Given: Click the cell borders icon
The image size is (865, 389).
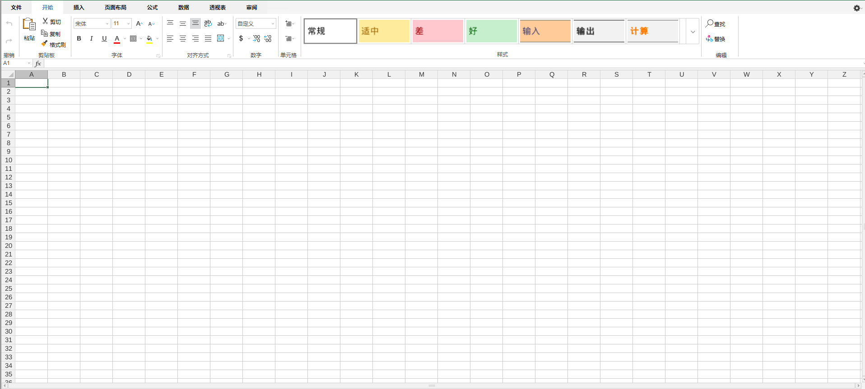Looking at the screenshot, I should (x=133, y=39).
